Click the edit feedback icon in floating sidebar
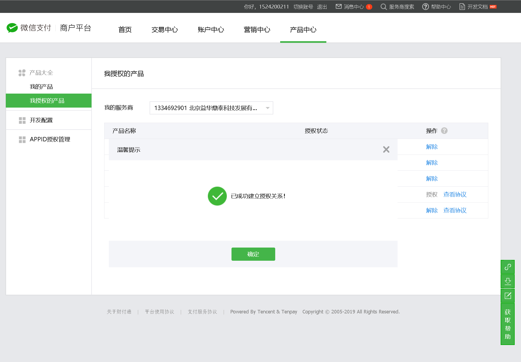521x362 pixels. point(508,296)
